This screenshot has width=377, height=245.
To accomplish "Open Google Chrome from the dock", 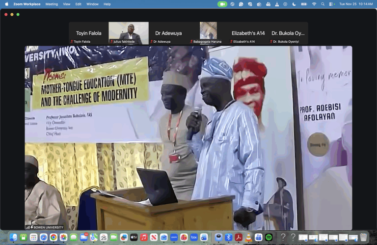I will 54,238.
